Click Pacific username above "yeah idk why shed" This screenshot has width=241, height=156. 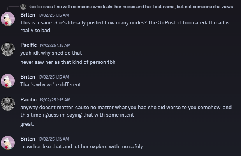click(28, 45)
